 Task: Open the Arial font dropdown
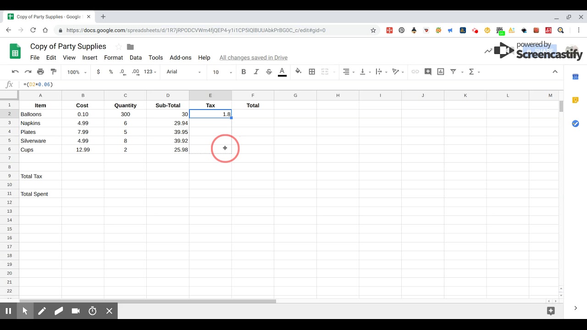click(183, 72)
